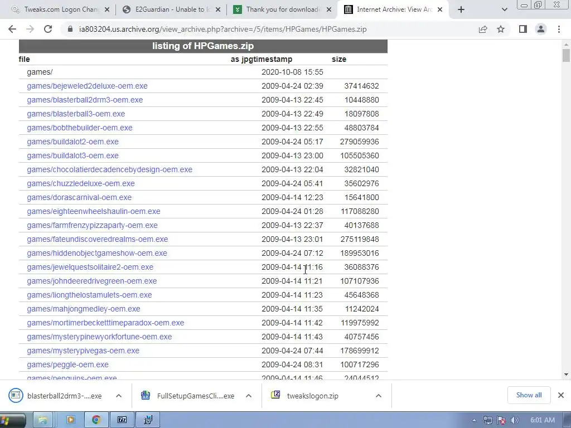
Task: Open mysterypinewyorkfortune-oem.exe link
Action: point(99,337)
